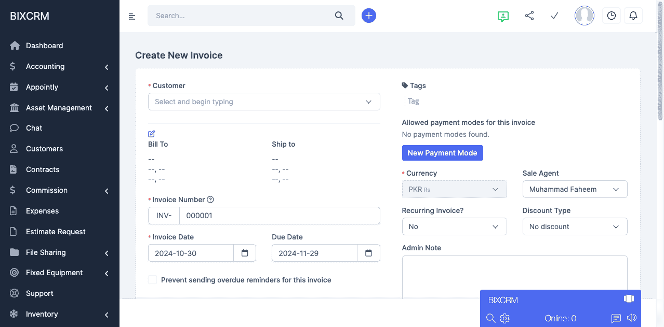Mute the chat widget sound icon
The image size is (664, 327).
click(x=632, y=318)
